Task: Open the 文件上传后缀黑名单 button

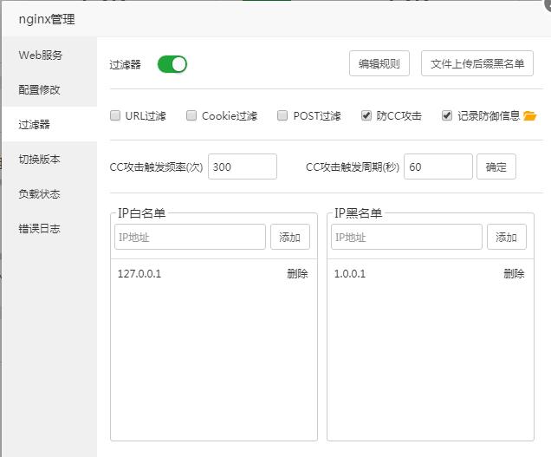Action: click(x=476, y=63)
